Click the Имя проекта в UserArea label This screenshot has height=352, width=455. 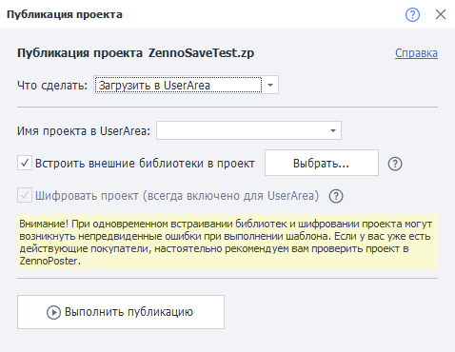(x=84, y=130)
